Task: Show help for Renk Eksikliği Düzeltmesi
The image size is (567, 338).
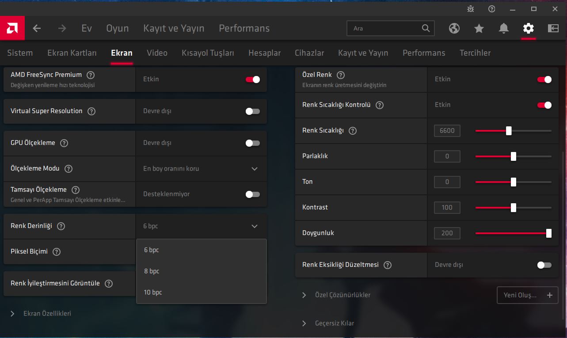Action: pyautogui.click(x=388, y=265)
